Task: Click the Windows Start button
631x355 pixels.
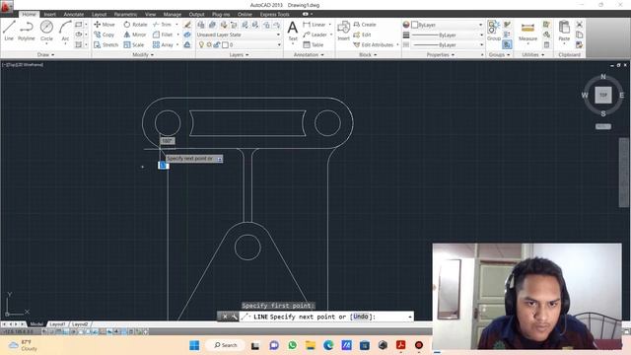Action: [194, 345]
